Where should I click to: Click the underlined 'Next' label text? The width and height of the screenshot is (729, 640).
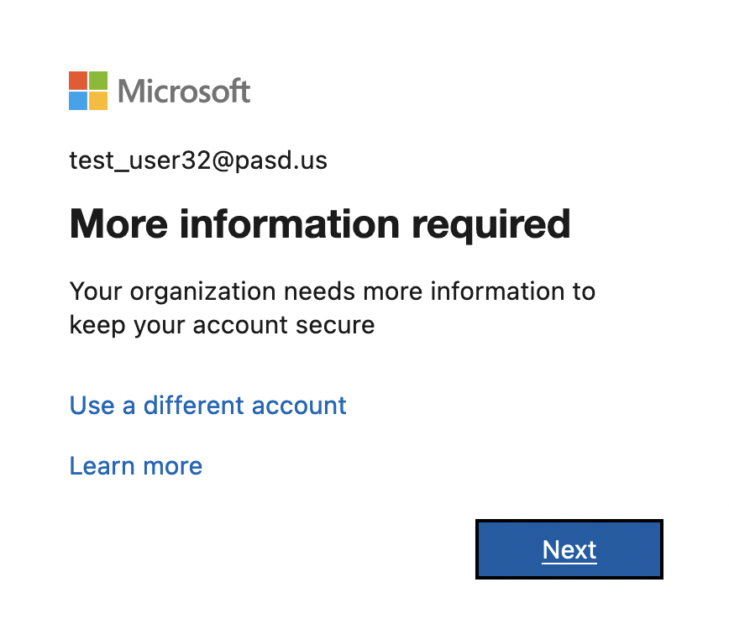569,550
